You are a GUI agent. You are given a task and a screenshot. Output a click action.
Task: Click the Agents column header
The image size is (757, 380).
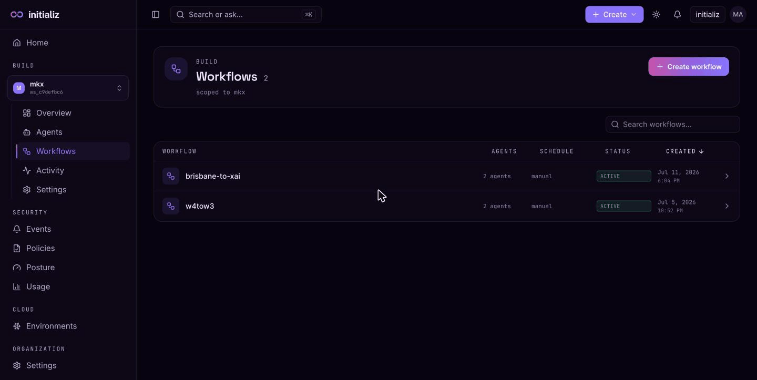504,151
